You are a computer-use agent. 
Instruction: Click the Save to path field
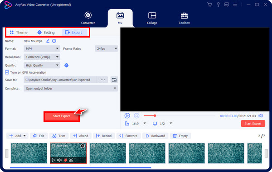coord(60,80)
